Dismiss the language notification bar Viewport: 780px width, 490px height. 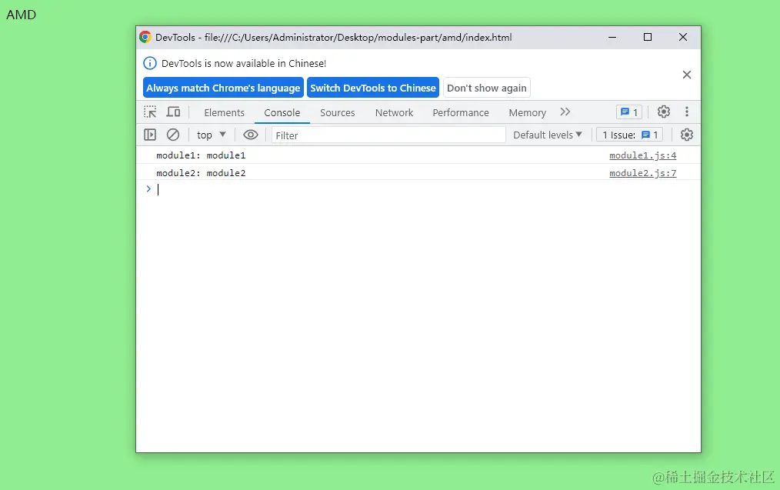click(686, 75)
